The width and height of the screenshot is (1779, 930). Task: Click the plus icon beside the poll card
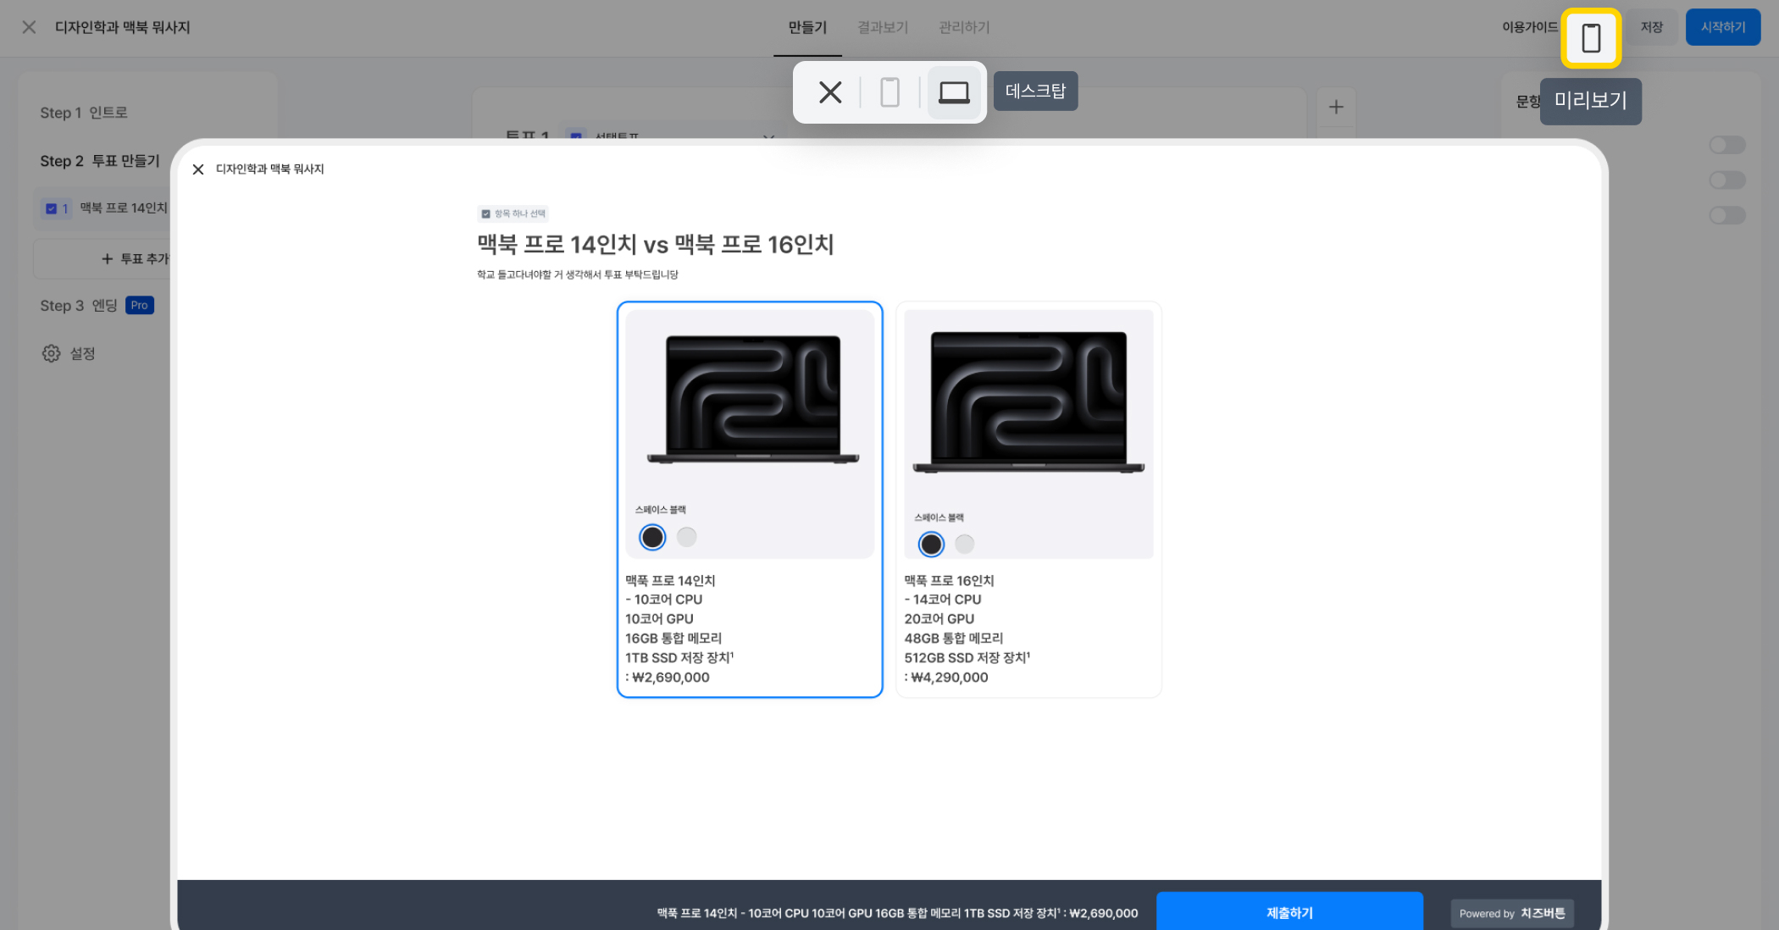[1336, 108]
